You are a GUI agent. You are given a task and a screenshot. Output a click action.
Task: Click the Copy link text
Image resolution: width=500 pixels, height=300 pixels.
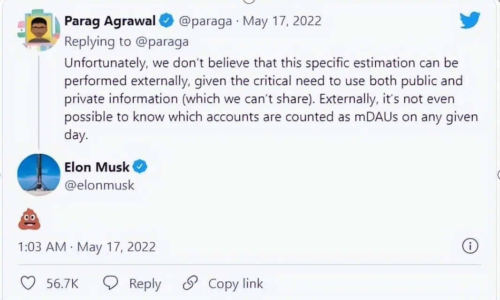235,284
